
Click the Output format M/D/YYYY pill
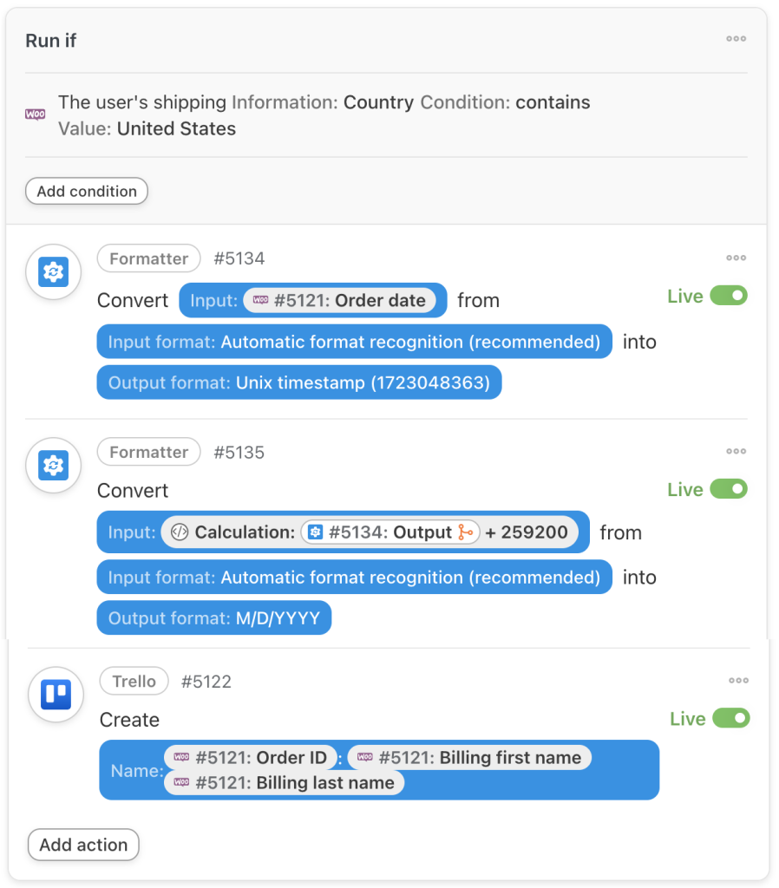click(213, 617)
